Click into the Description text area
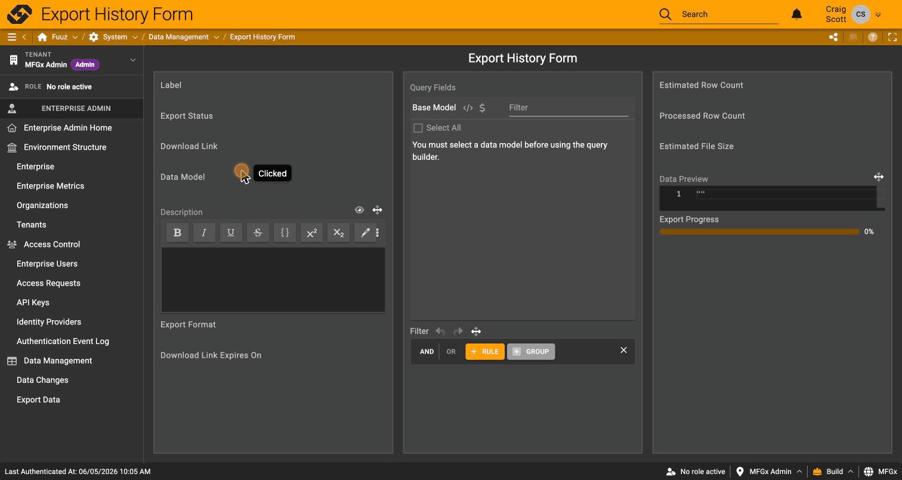This screenshot has width=902, height=480. pos(273,280)
